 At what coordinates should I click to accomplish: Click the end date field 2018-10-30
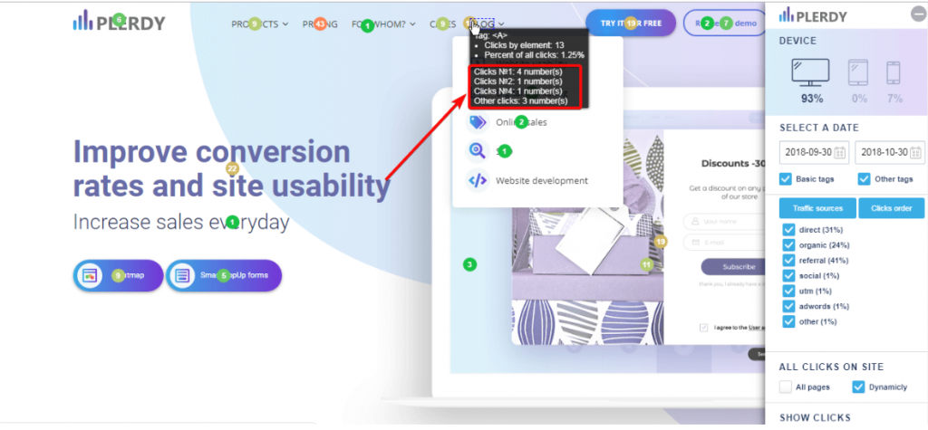click(890, 152)
